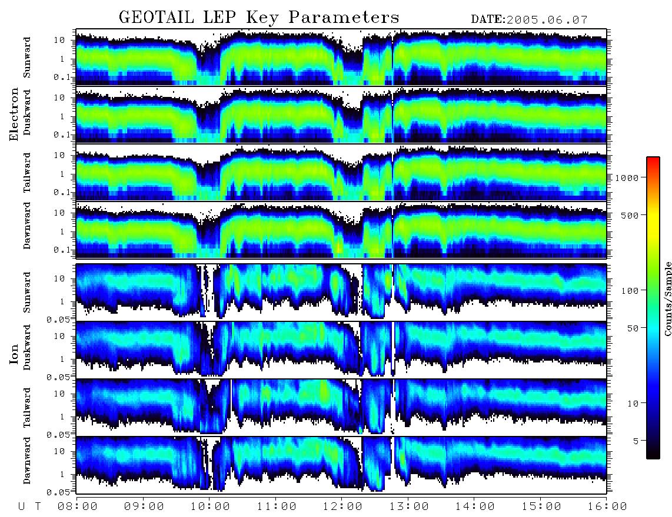Select the DATE:2005.06.07 label
Screen dimensions: 672x517
(529, 20)
